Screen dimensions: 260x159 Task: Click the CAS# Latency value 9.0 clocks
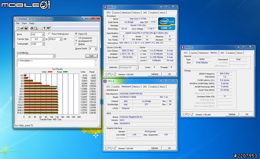point(225,80)
